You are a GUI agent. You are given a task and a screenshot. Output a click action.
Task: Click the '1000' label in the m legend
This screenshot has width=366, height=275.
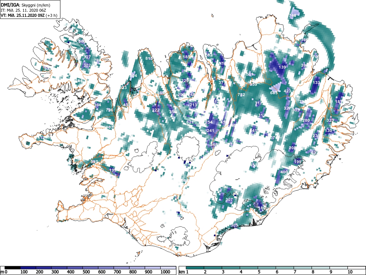click(x=165, y=272)
